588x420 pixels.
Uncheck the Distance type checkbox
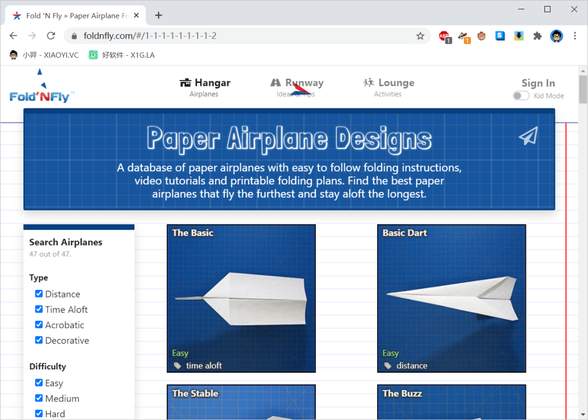pyautogui.click(x=39, y=294)
